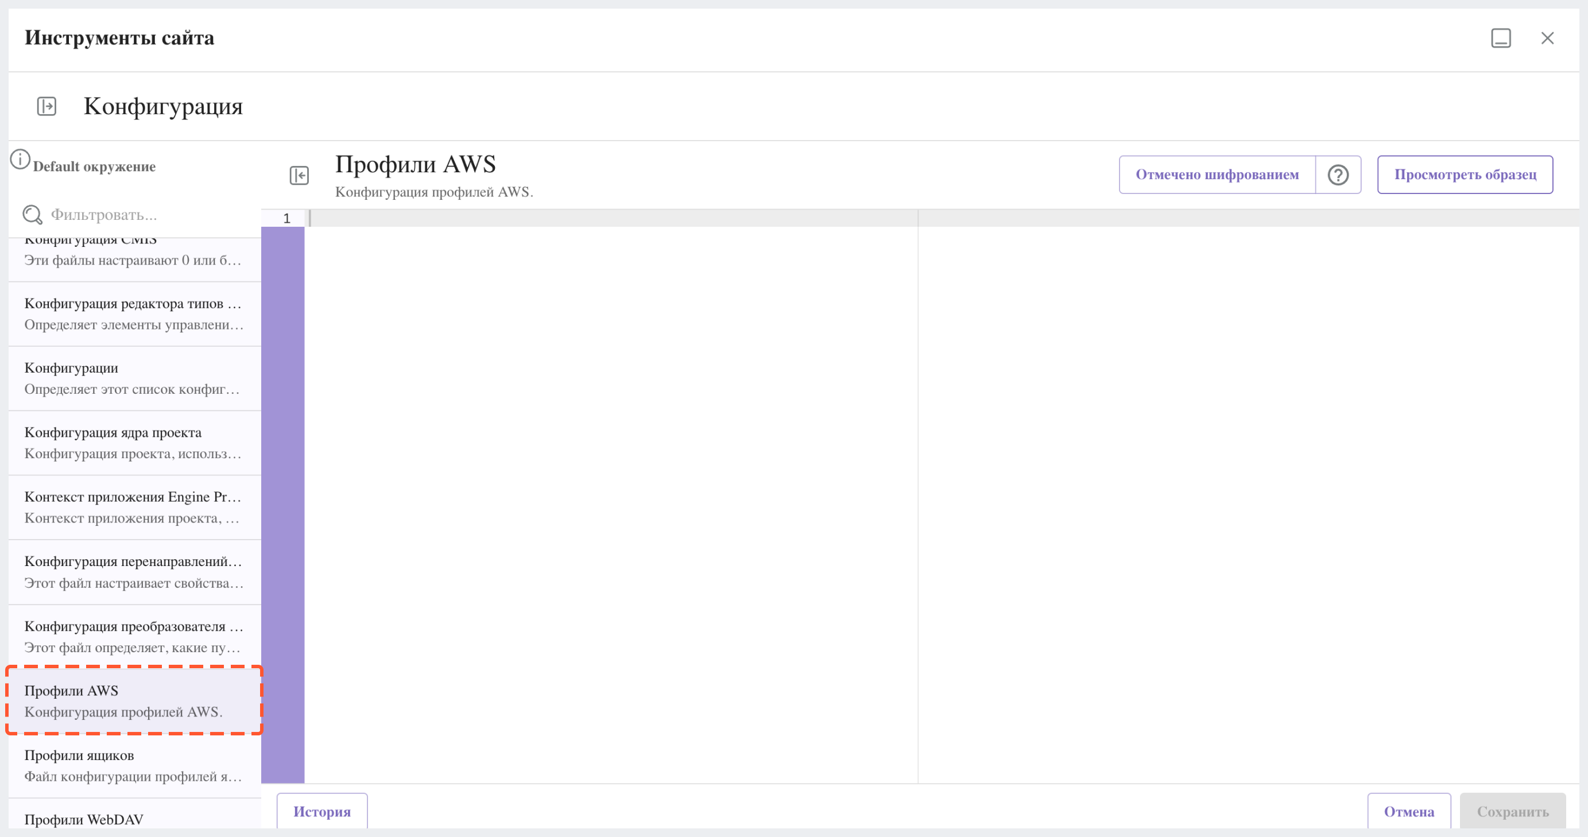
Task: Click Просмотреть образец button
Action: tap(1465, 175)
